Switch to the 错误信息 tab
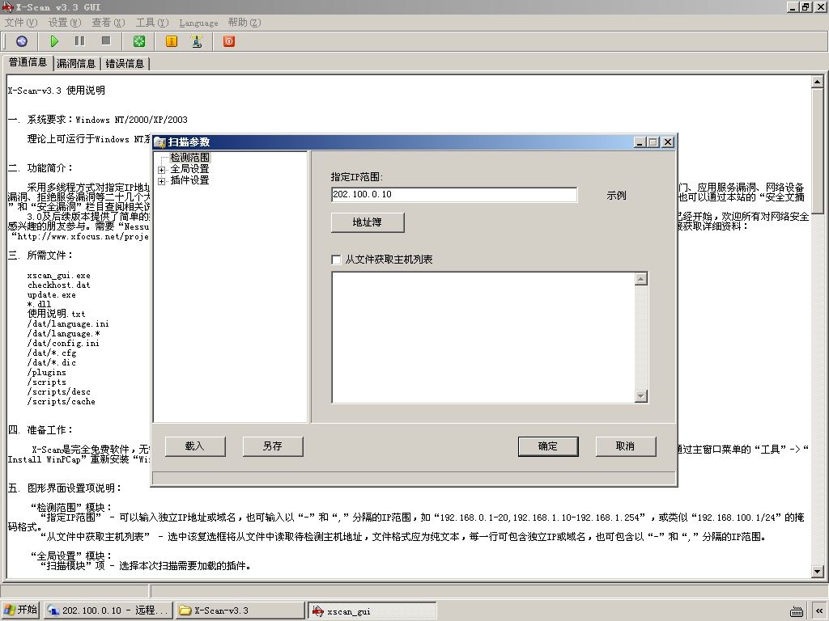The width and height of the screenshot is (829, 621). [x=125, y=63]
